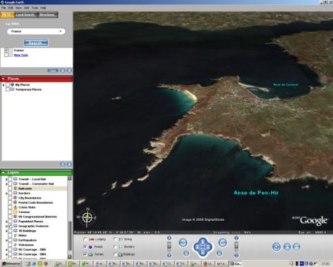Image resolution: width=333 pixels, height=267 pixels.
Task: Open the New York result link
Action: point(21,55)
